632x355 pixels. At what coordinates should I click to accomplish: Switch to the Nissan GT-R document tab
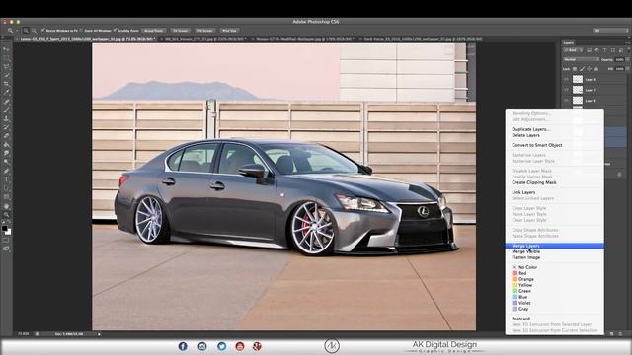pyautogui.click(x=304, y=39)
